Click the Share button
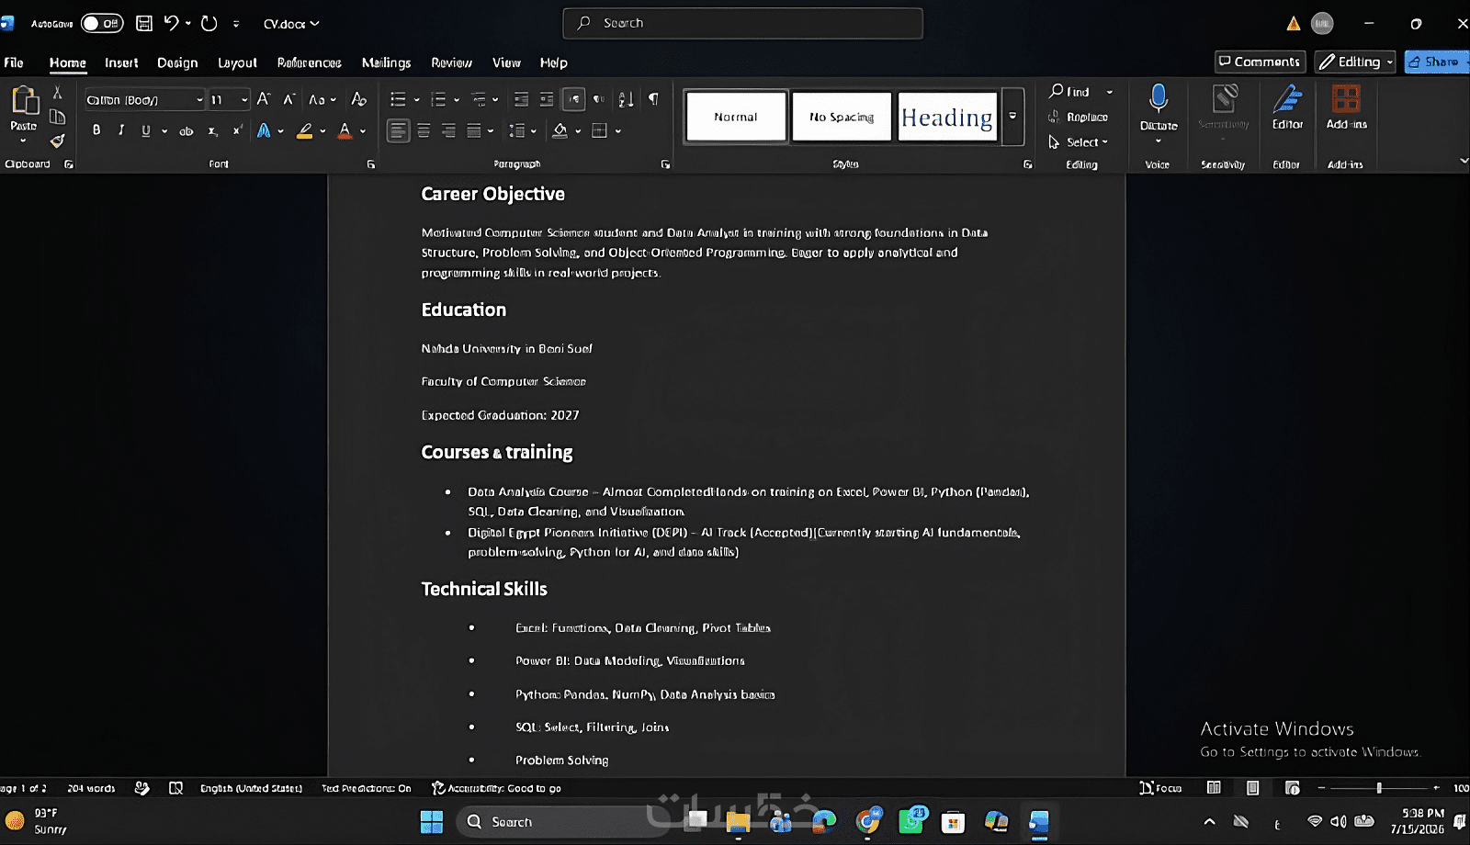Image resolution: width=1470 pixels, height=845 pixels. pyautogui.click(x=1436, y=62)
